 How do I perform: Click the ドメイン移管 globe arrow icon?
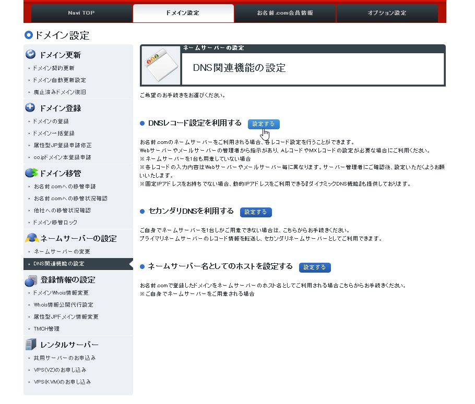31,173
